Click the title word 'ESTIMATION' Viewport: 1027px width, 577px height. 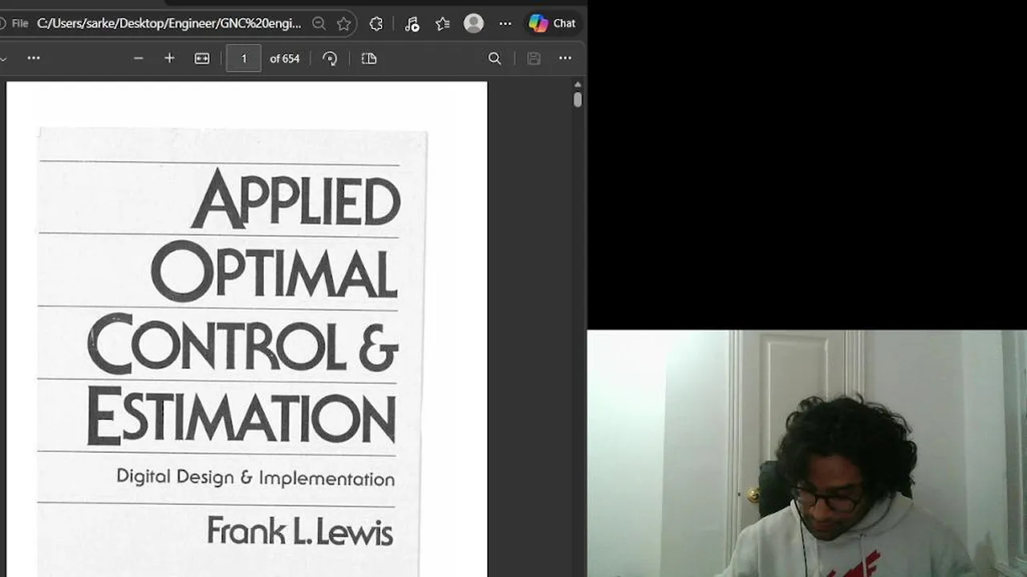[241, 416]
